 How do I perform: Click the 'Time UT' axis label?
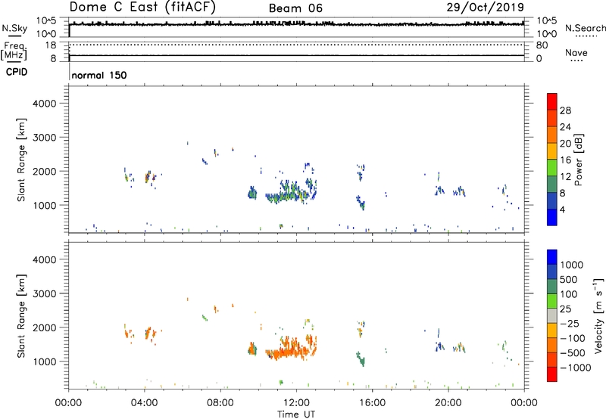click(x=296, y=414)
